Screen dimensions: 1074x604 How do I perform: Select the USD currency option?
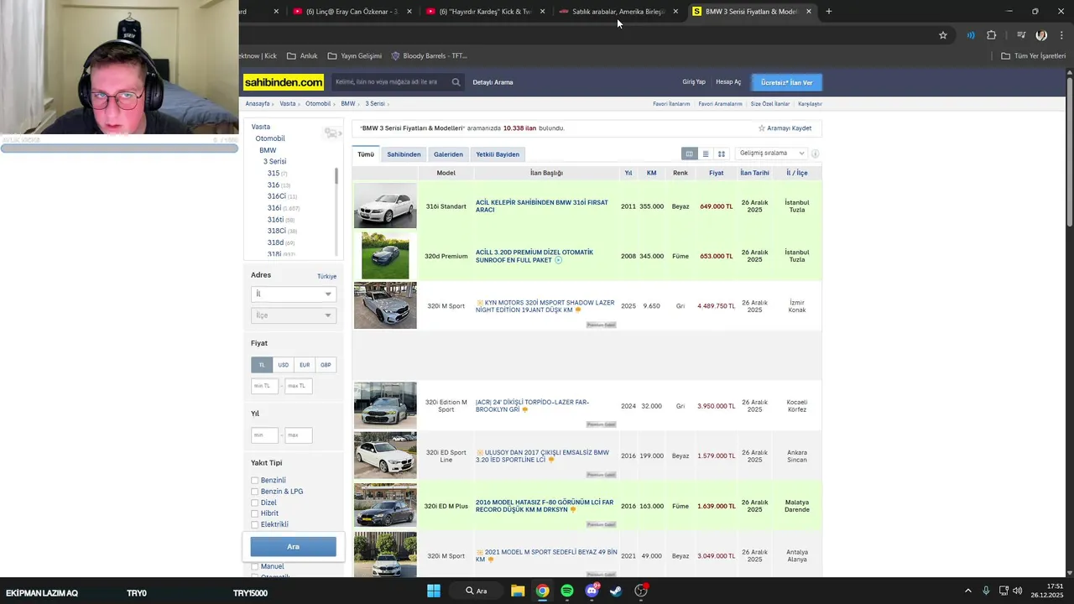(283, 365)
